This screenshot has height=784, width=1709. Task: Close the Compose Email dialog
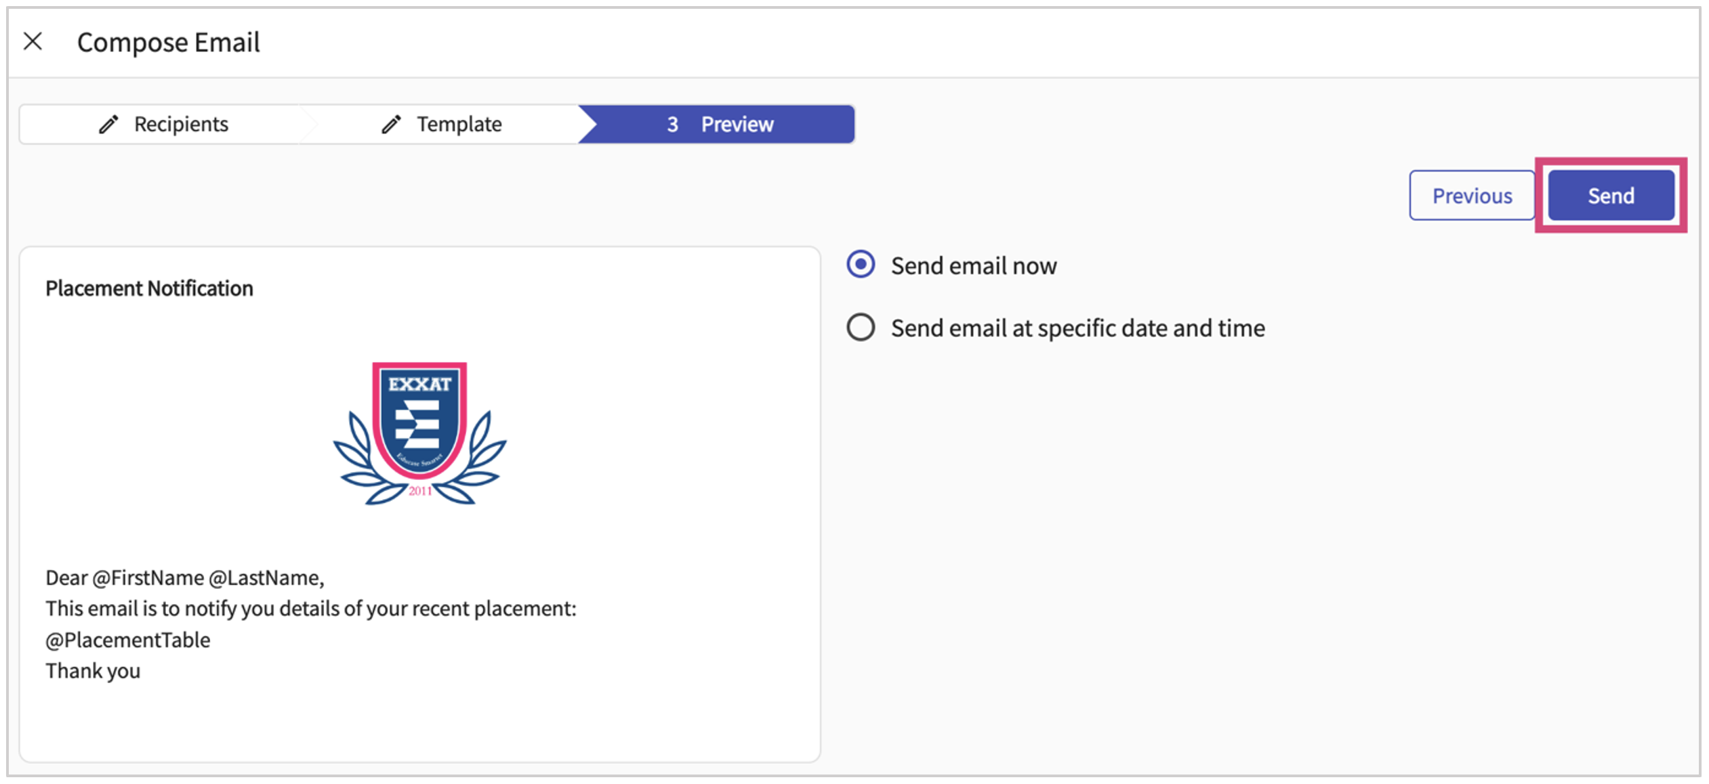tap(33, 42)
